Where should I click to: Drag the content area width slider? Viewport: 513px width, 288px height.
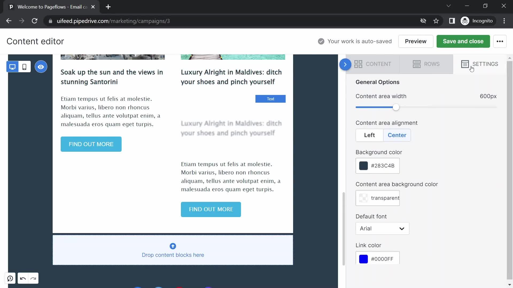tap(396, 107)
